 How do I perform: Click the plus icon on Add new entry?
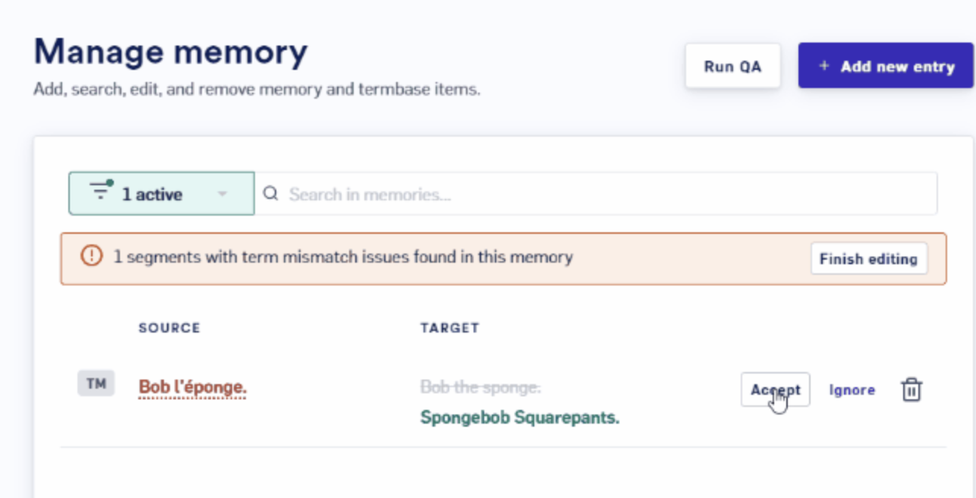tap(824, 67)
